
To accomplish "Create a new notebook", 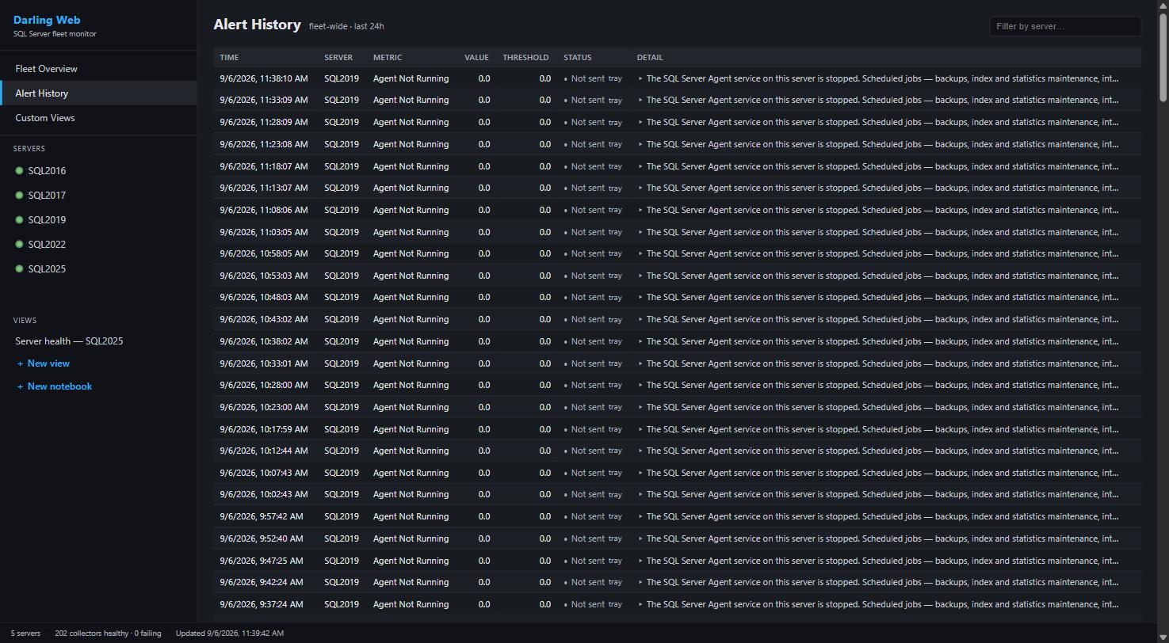I will [55, 386].
